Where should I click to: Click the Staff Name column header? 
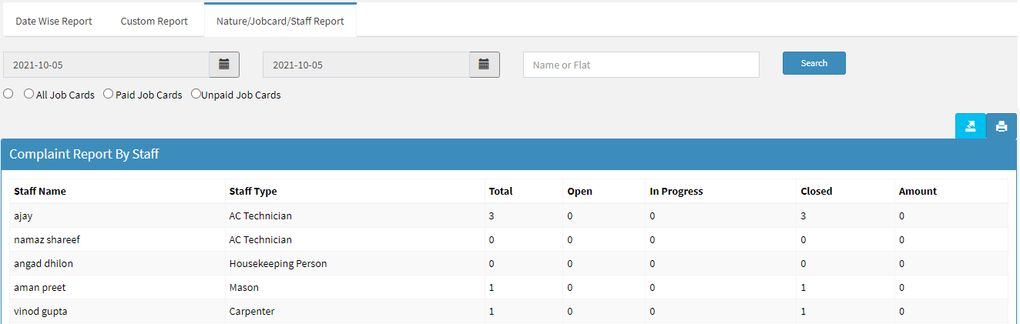coord(40,191)
